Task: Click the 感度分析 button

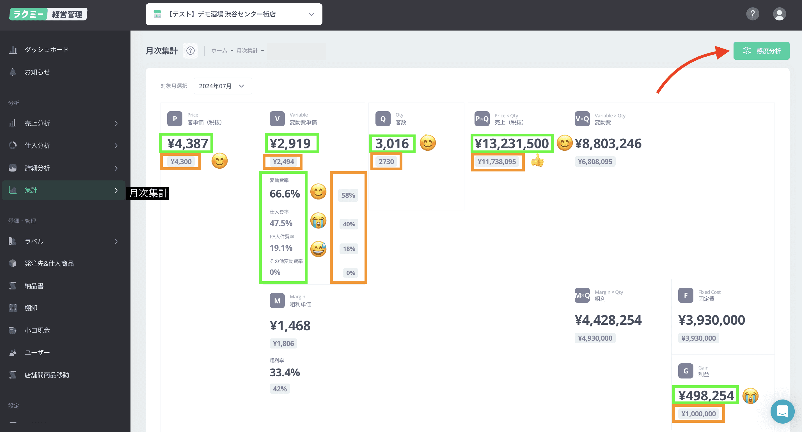Action: click(x=761, y=51)
